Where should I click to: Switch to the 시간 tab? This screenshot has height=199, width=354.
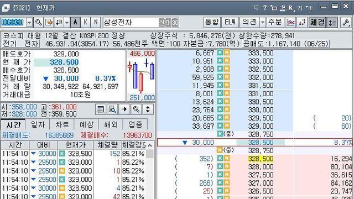[13, 124]
